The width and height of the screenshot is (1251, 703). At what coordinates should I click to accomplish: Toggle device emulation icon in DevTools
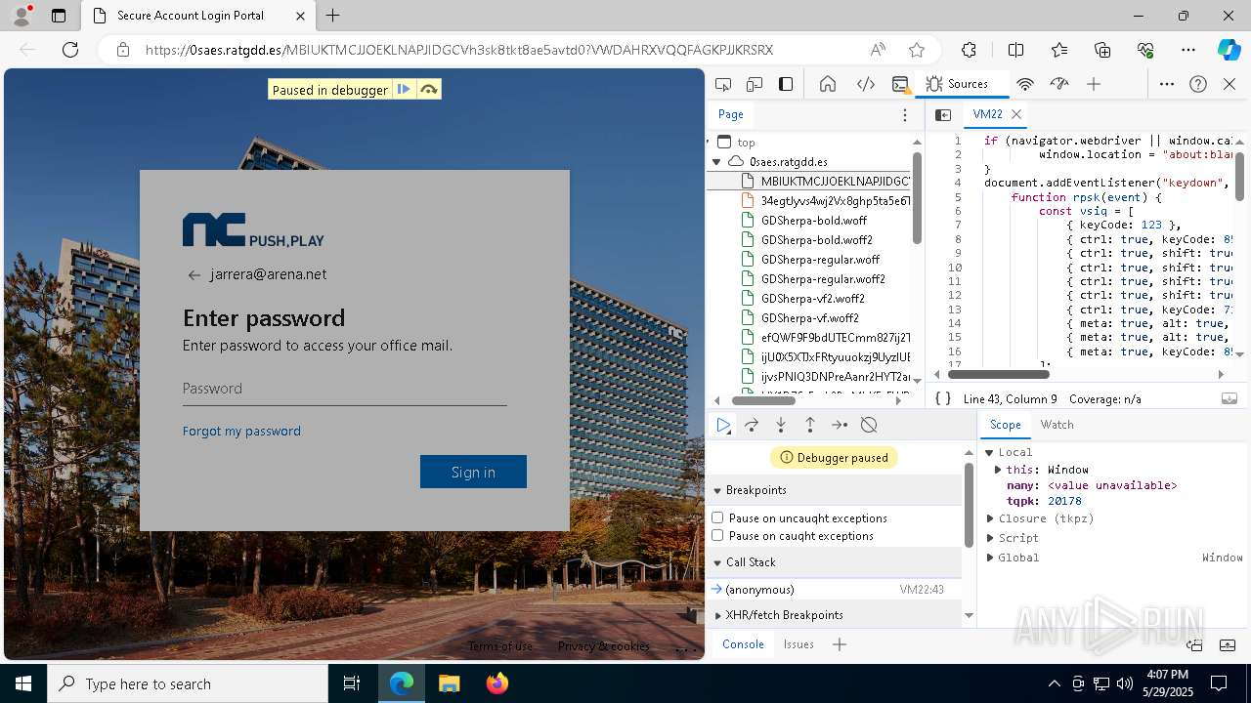(x=755, y=84)
